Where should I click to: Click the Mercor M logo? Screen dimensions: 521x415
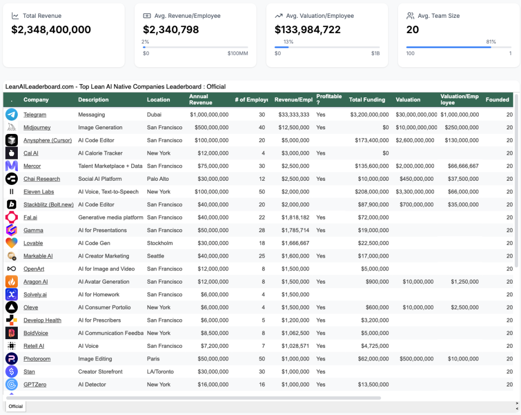[12, 166]
